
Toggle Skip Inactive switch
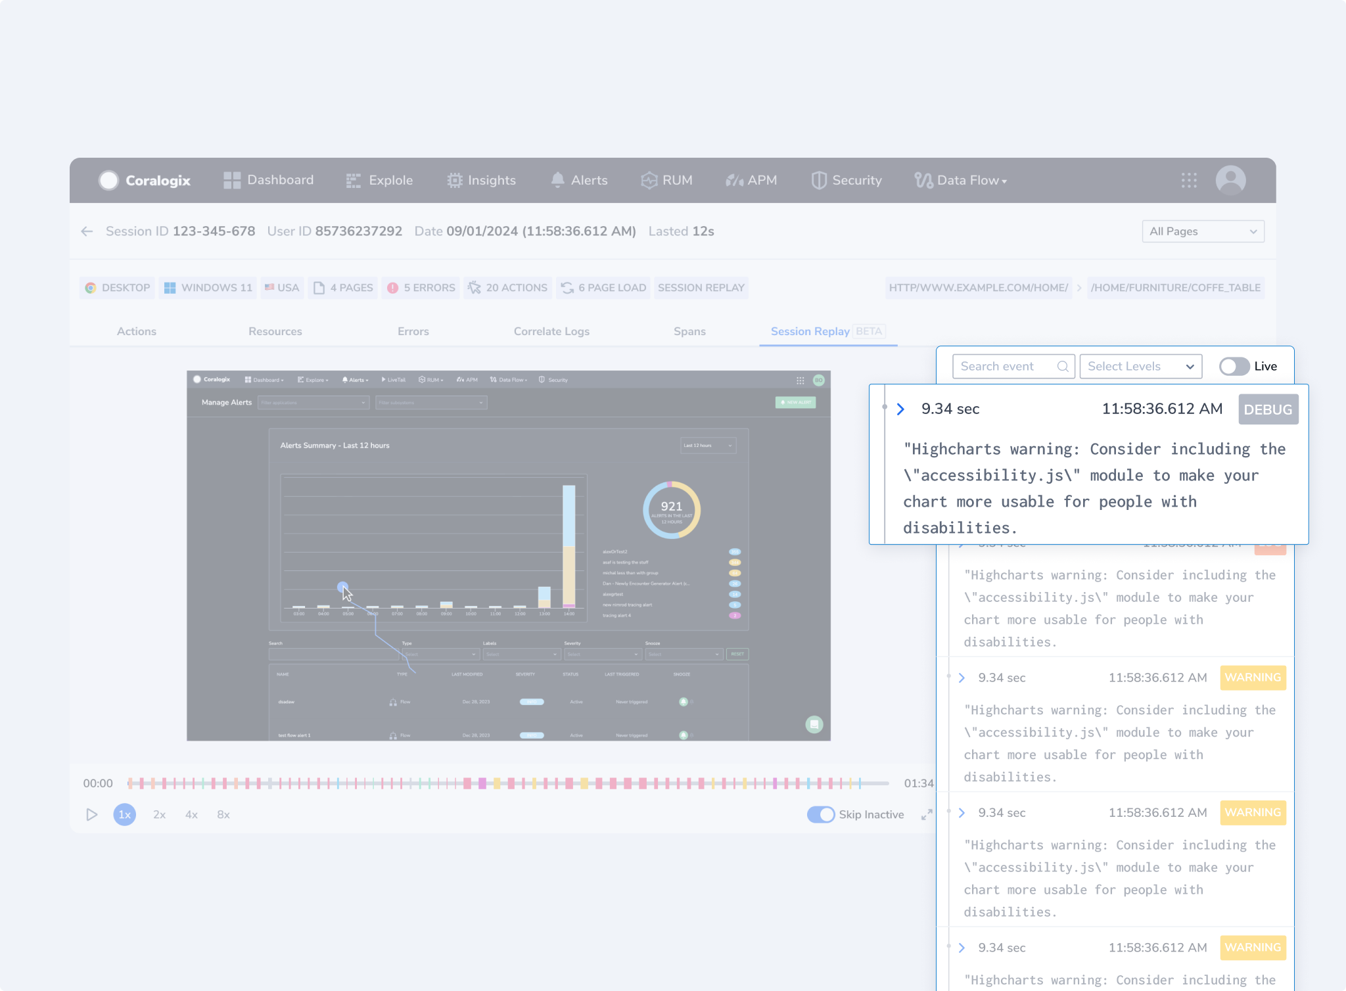coord(821,815)
